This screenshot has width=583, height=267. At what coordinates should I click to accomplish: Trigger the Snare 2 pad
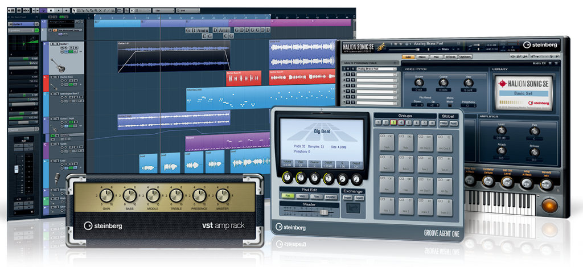(x=445, y=207)
